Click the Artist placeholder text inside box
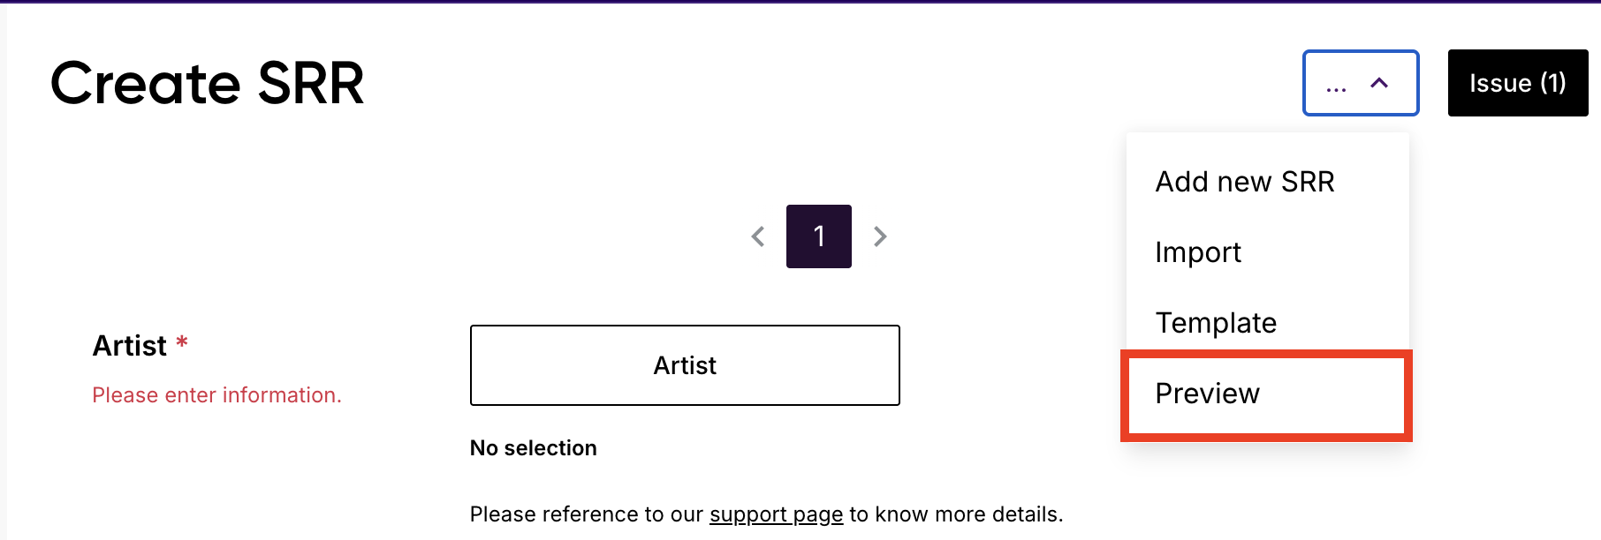 tap(685, 365)
